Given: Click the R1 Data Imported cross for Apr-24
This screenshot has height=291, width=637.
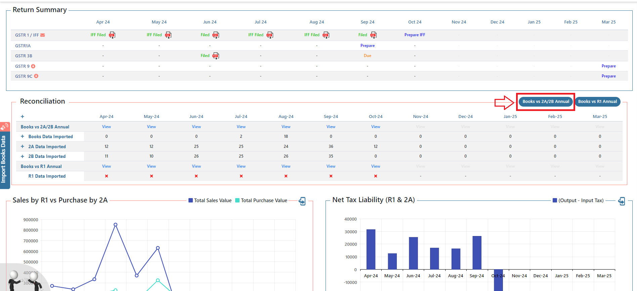Looking at the screenshot, I should tap(107, 176).
